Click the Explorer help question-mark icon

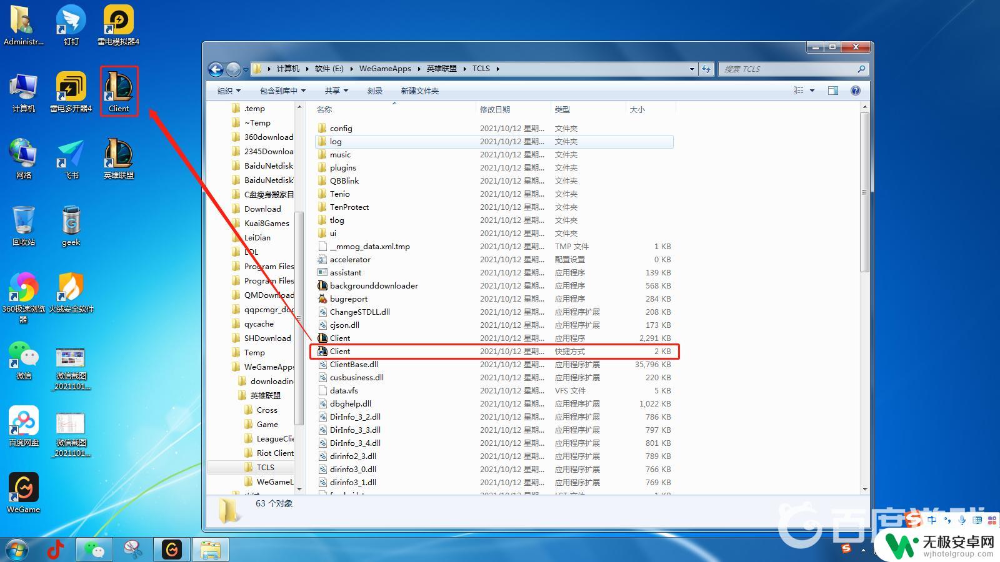(x=856, y=91)
